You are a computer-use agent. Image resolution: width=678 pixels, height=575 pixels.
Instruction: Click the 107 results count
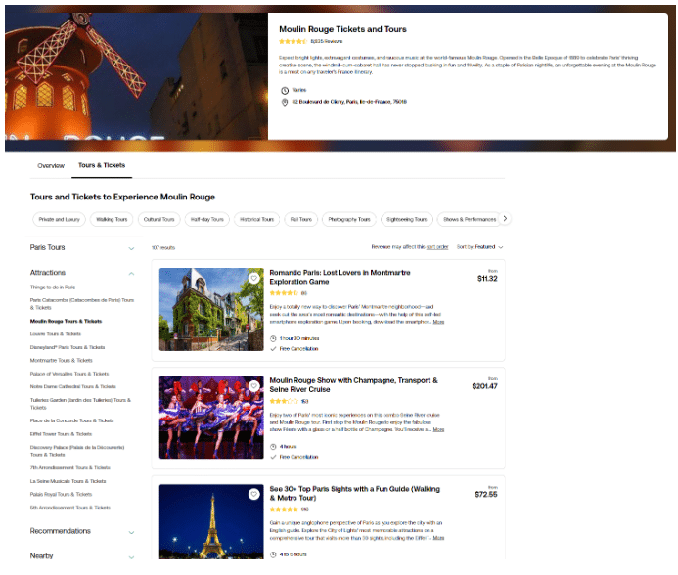click(x=163, y=248)
